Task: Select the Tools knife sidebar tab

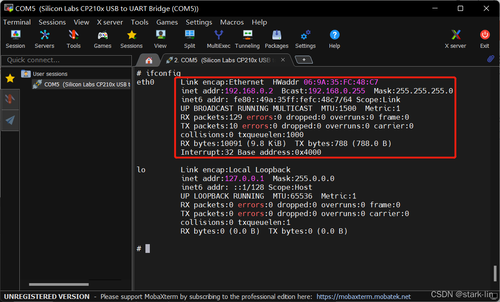Action: [x=10, y=99]
